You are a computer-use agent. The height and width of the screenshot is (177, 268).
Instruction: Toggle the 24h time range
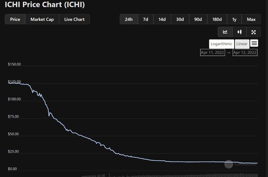pyautogui.click(x=129, y=19)
